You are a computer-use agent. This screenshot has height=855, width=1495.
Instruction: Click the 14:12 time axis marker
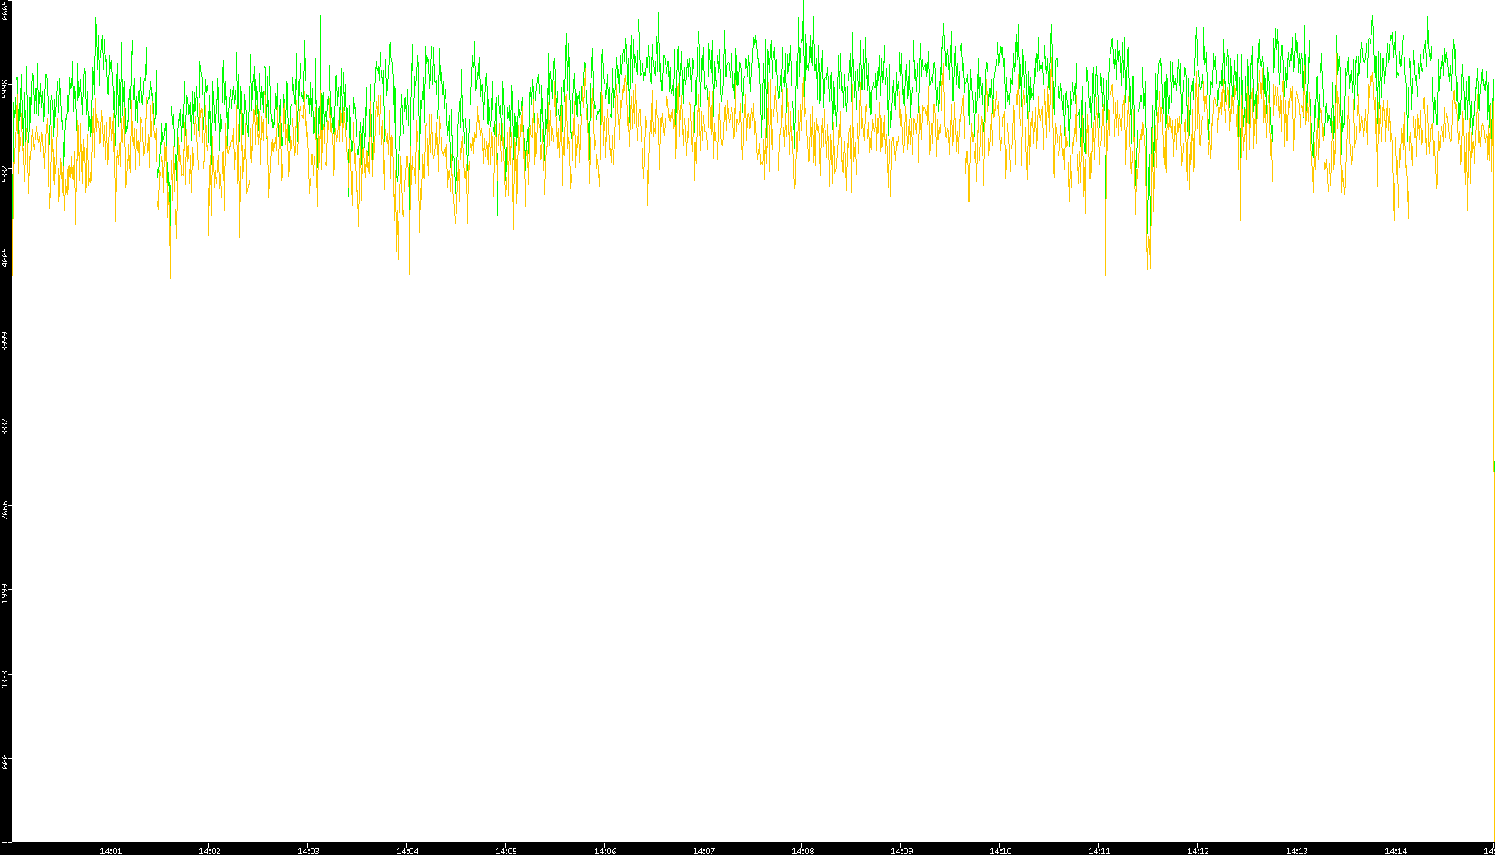coord(1198,850)
